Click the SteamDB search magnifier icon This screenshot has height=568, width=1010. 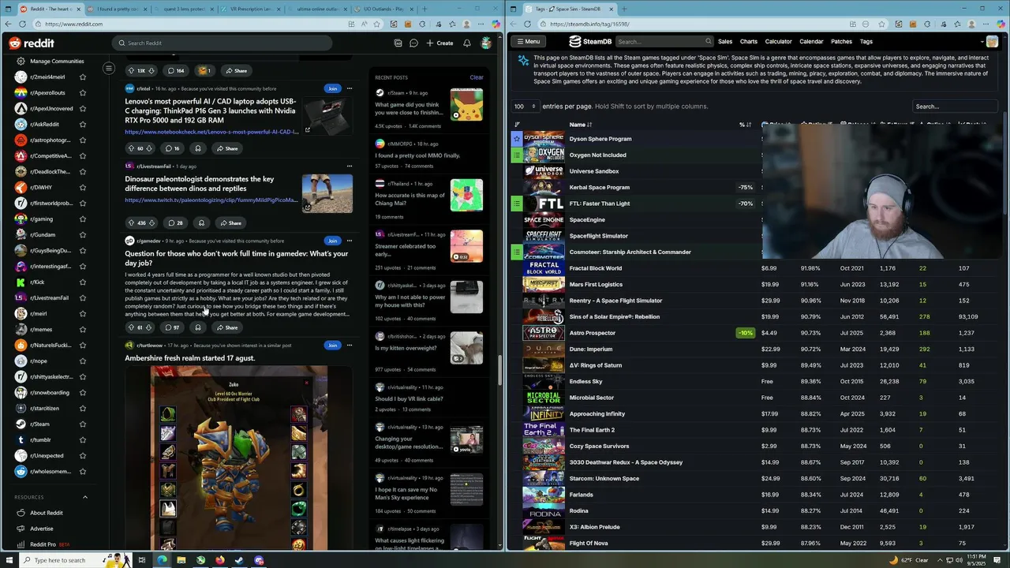coord(709,42)
